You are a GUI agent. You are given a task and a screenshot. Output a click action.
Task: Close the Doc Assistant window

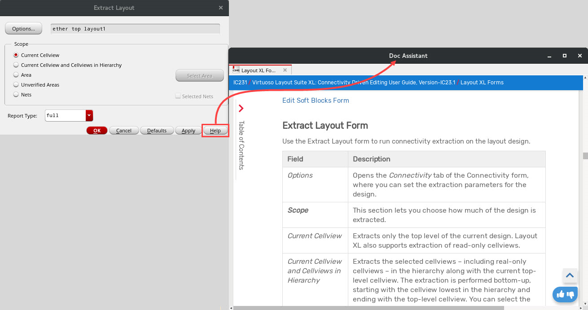580,56
